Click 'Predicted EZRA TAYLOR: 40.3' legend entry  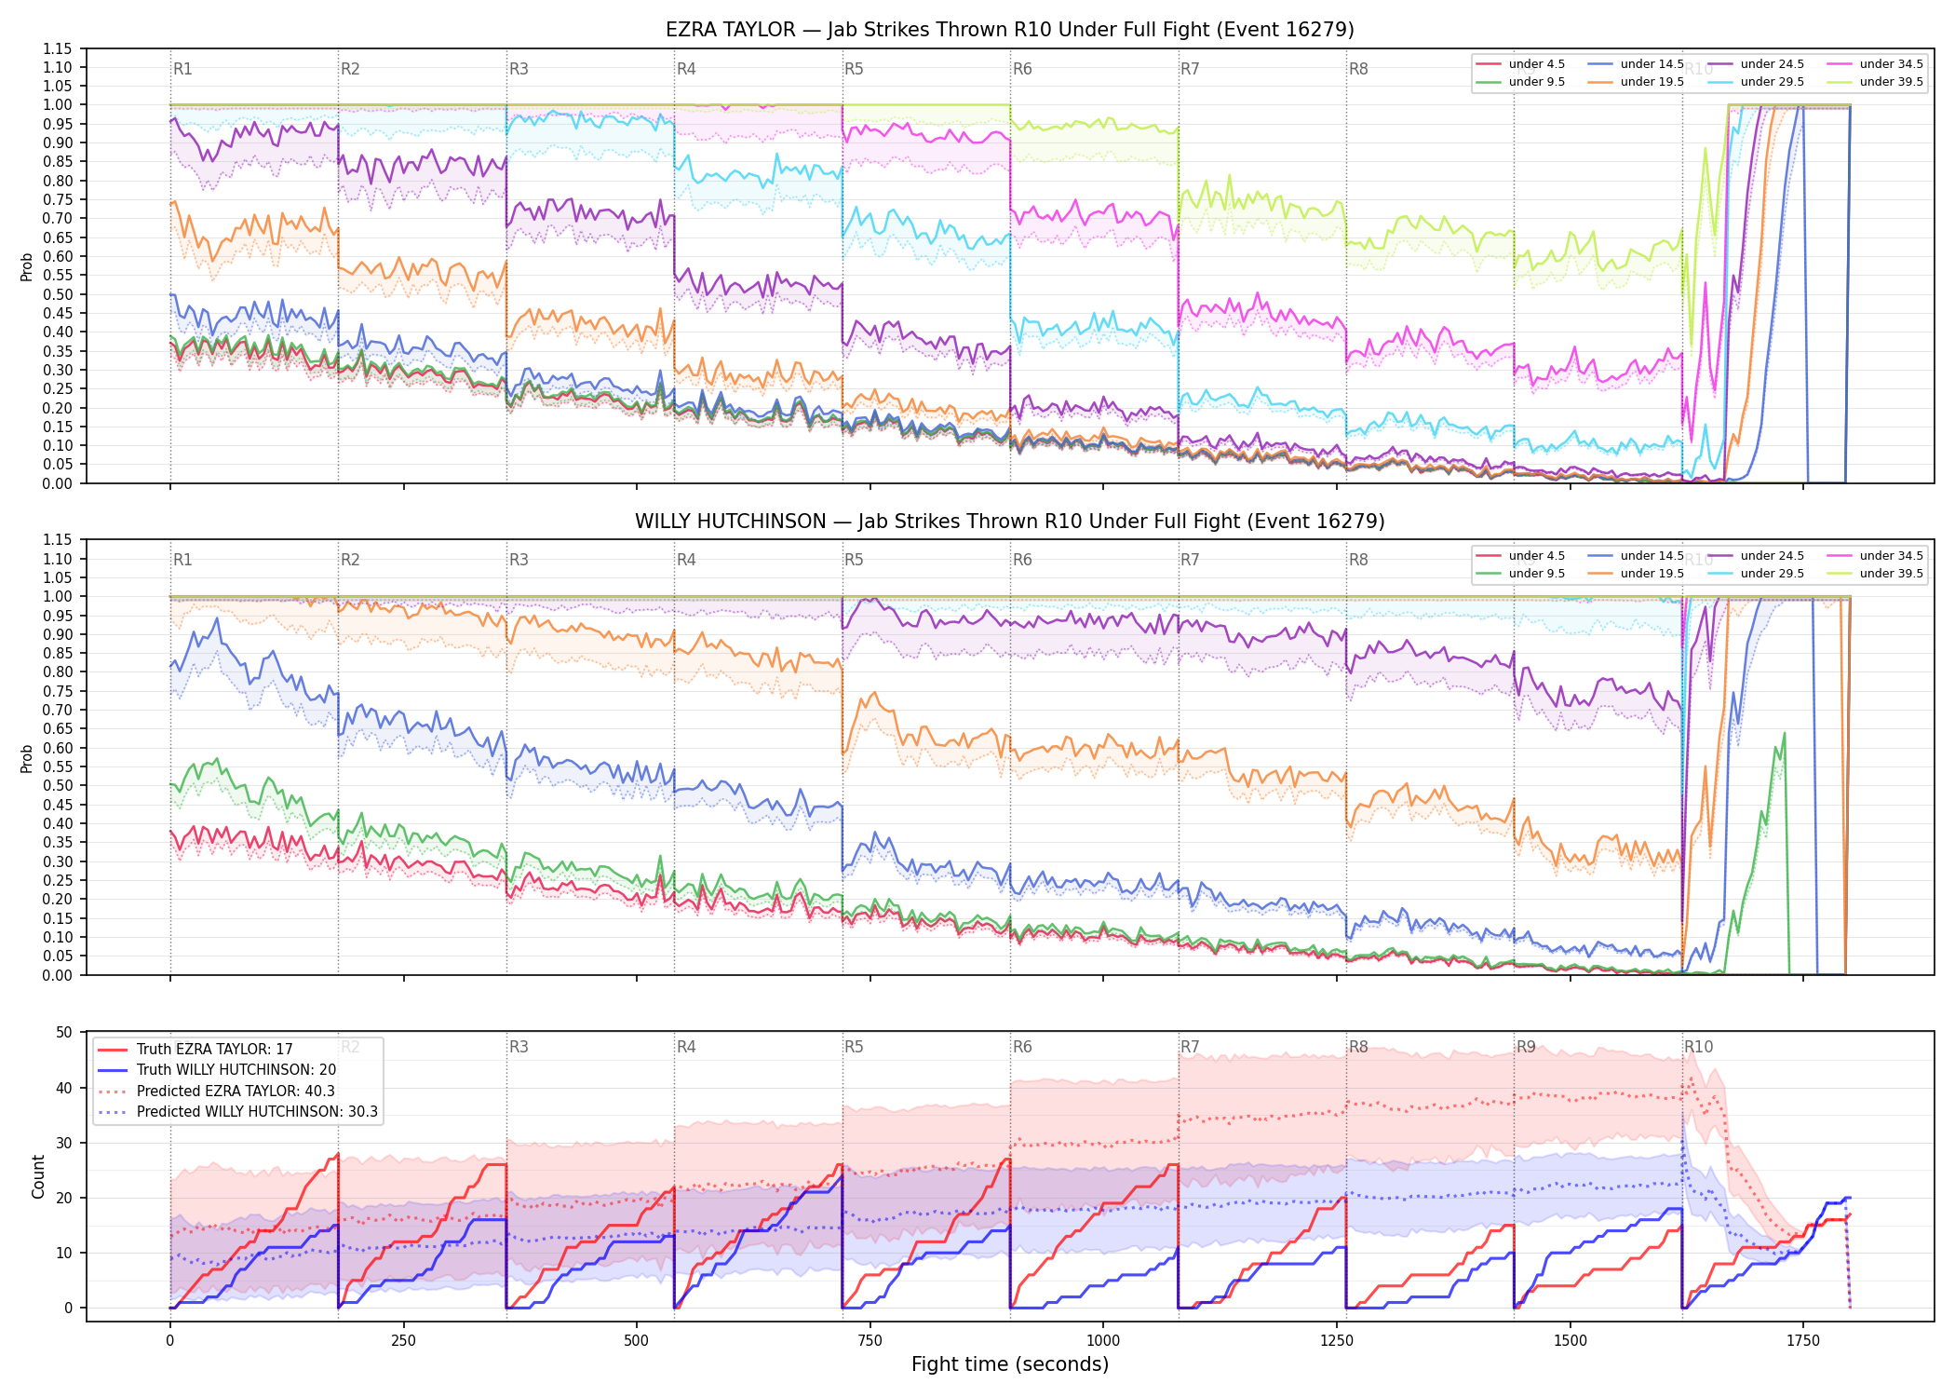coord(216,1092)
